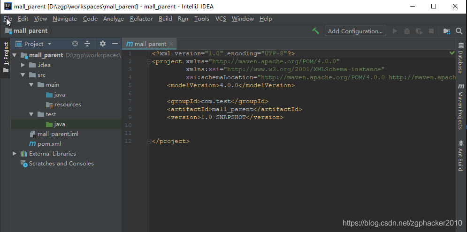Open the Analyze menu
This screenshot has width=467, height=232.
[114, 19]
